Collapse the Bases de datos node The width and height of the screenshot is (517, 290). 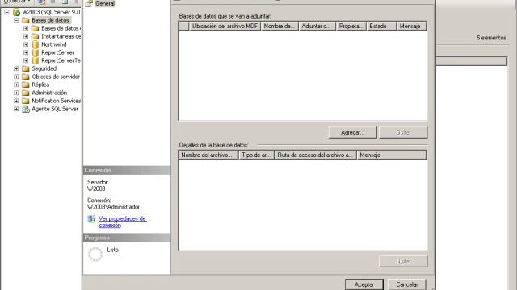coord(16,20)
